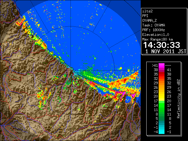Click the 'Elevation:1.0' text

156,35
